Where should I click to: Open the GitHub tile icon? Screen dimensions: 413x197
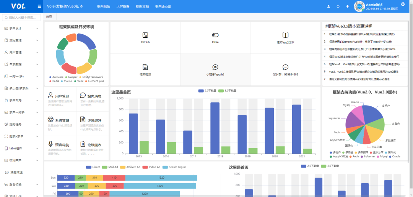click(x=145, y=35)
